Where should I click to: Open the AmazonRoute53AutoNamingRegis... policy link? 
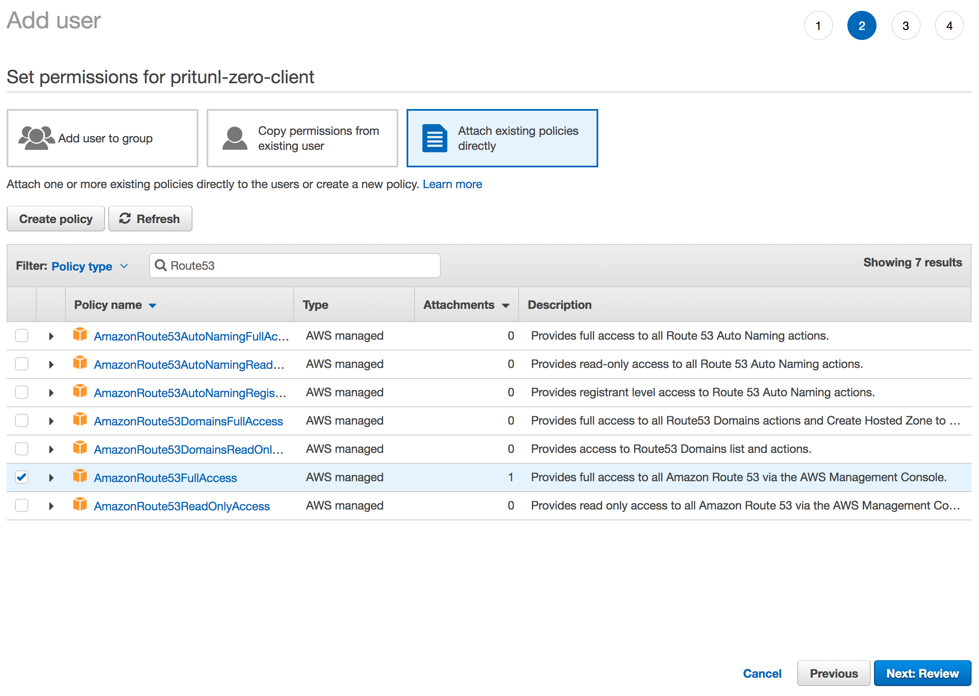(190, 393)
